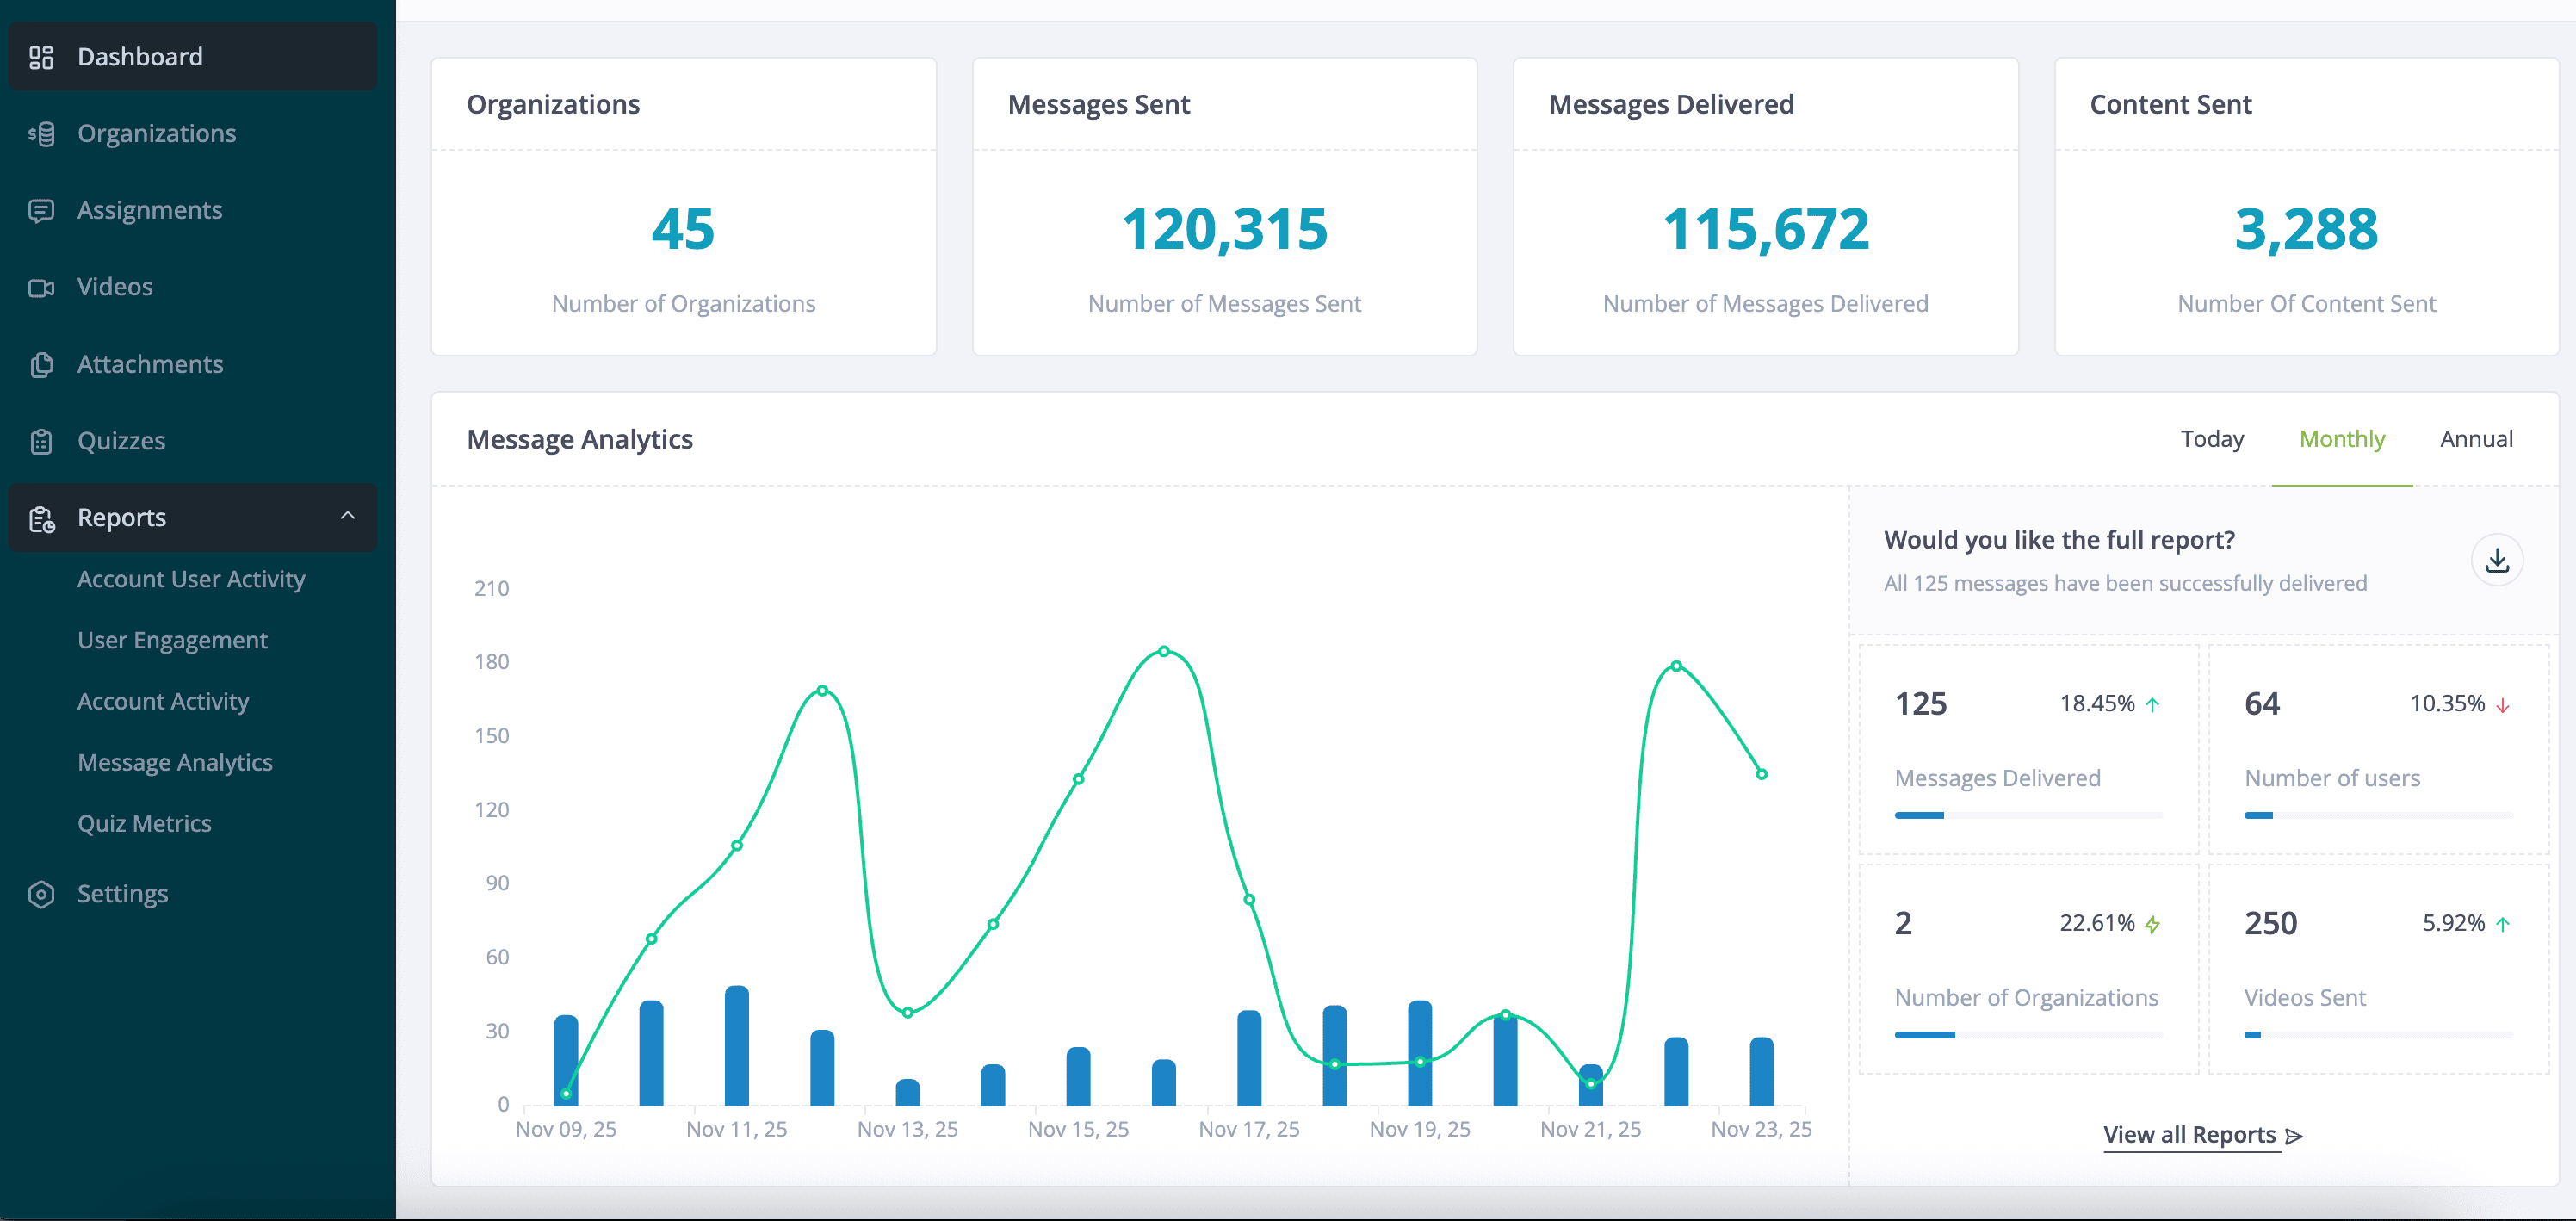Open User Engagement report
This screenshot has width=2576, height=1221.
pyautogui.click(x=172, y=640)
